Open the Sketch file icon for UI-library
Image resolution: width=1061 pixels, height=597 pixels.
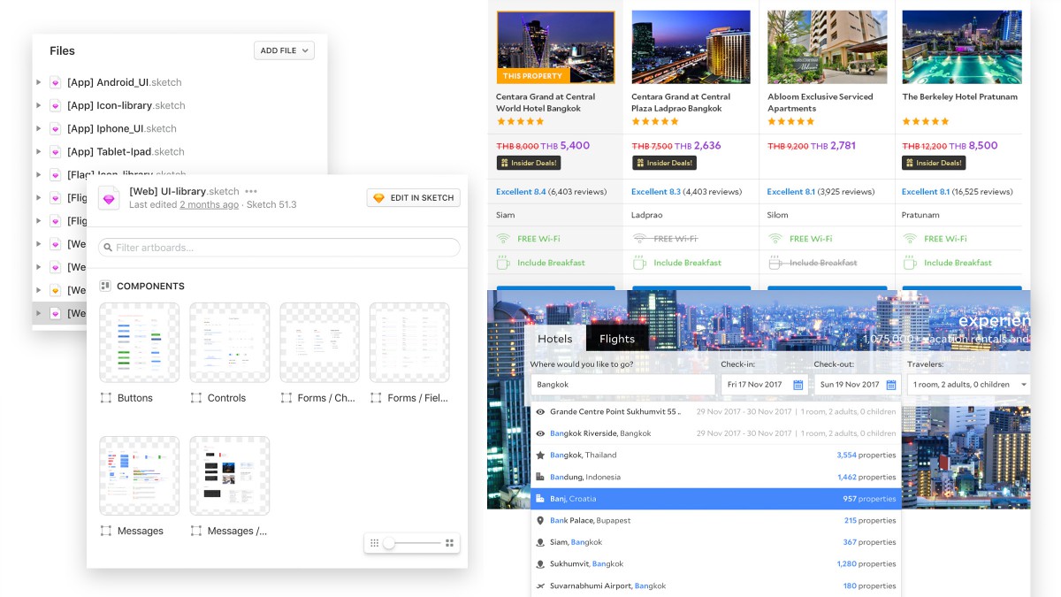point(108,198)
